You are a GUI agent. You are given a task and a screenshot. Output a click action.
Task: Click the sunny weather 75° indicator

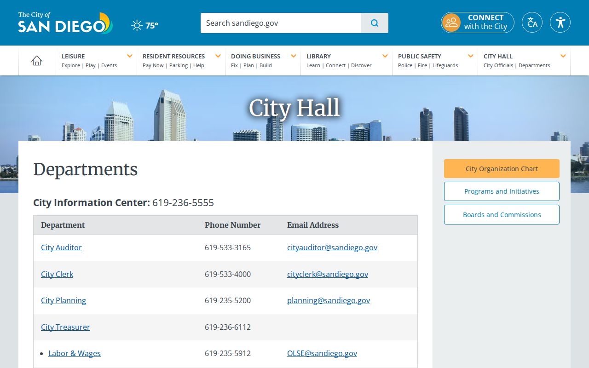(144, 25)
